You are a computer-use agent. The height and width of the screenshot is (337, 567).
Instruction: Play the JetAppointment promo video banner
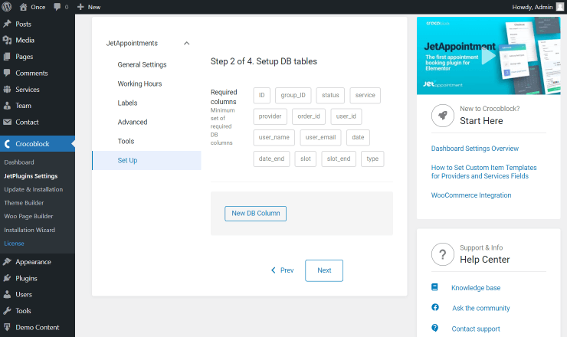tap(488, 56)
